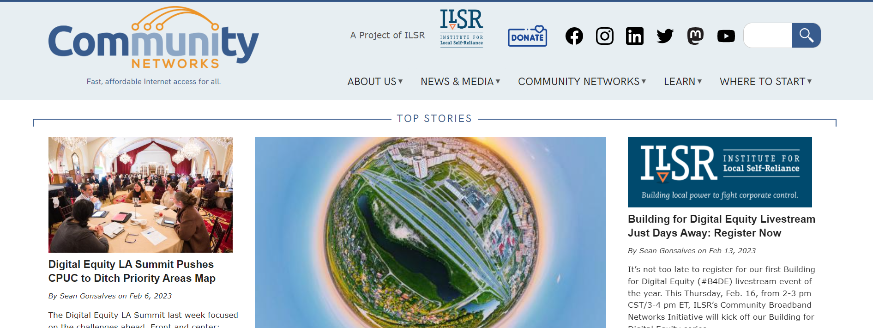Click 'By Sean Gonsalves on Feb 13, 2023' byline
Viewport: 873px width, 328px height.
point(692,251)
